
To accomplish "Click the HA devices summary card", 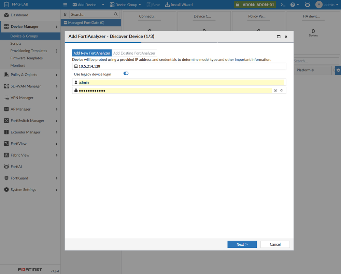I will (x=313, y=33).
